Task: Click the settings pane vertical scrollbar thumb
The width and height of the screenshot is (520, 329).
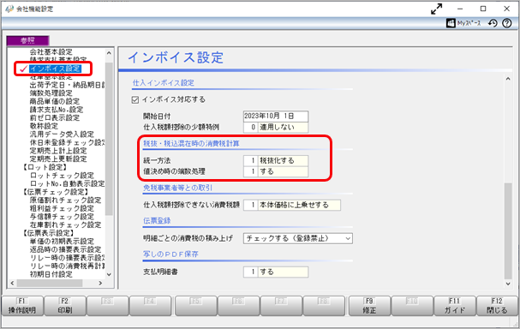Action: click(508, 230)
